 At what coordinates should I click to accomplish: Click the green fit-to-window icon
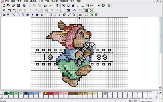(104, 6)
